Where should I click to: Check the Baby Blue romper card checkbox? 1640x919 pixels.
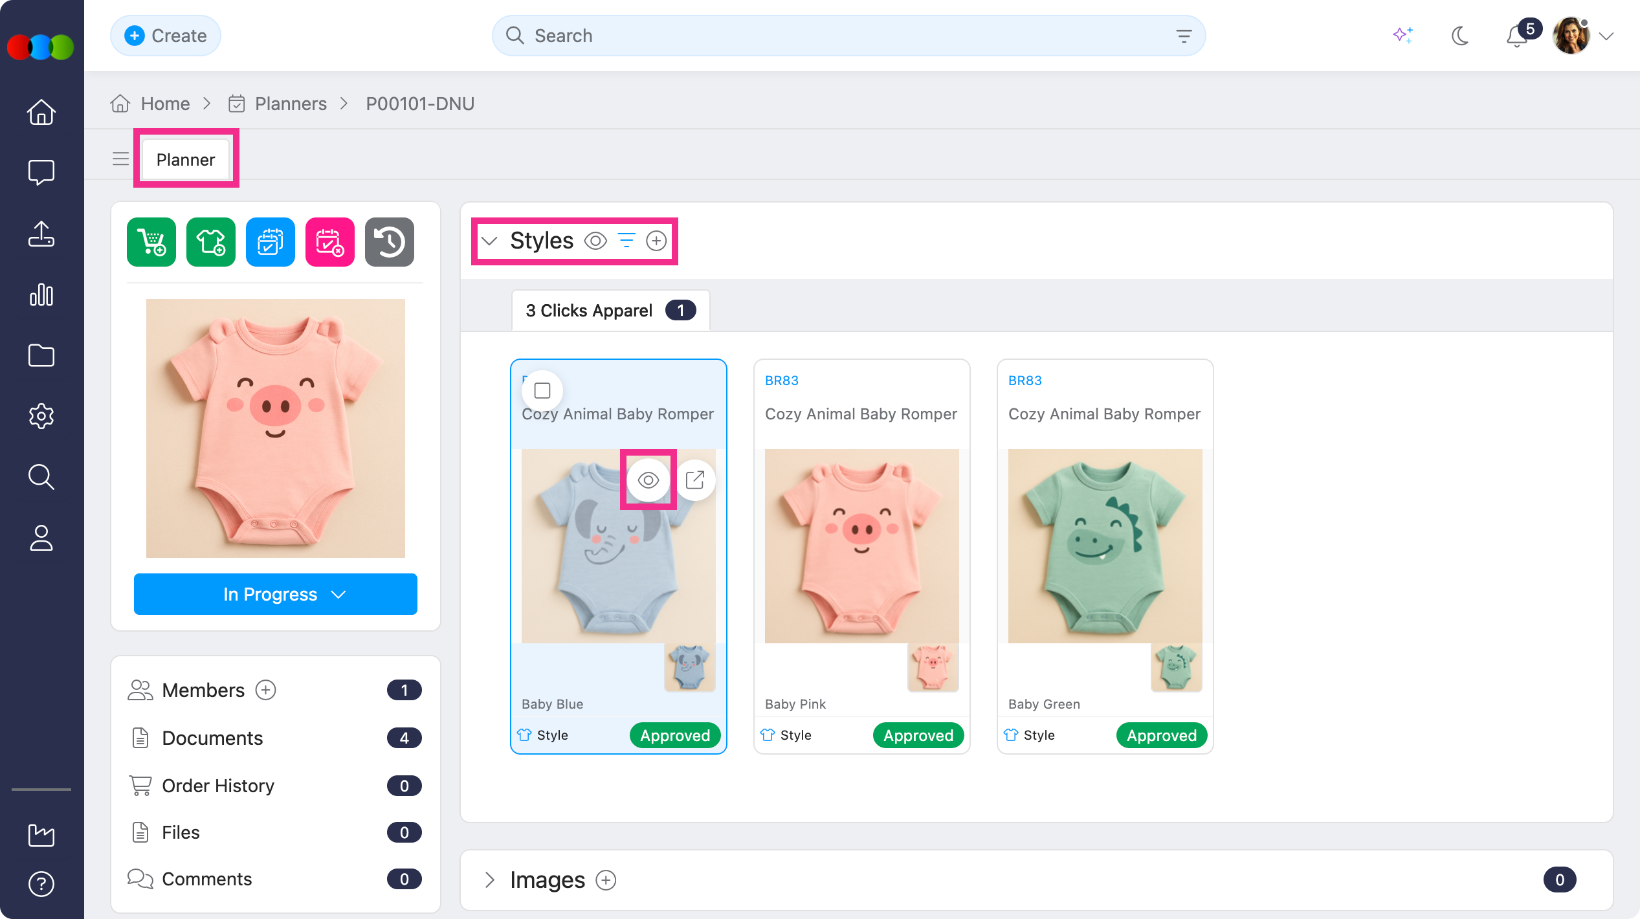542,390
